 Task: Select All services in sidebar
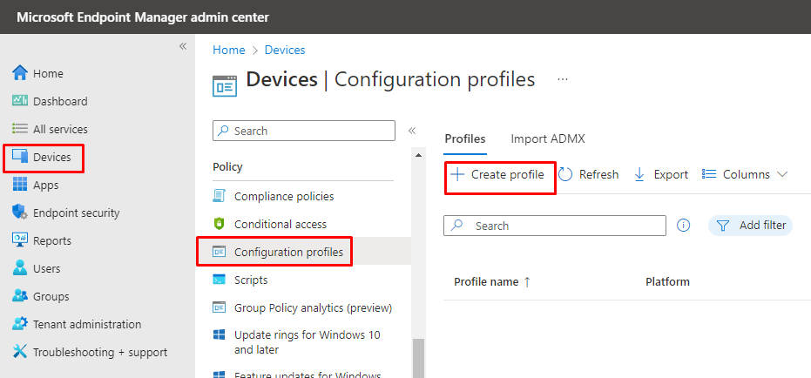pyautogui.click(x=59, y=130)
